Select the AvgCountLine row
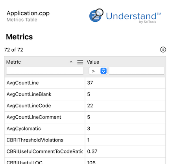 [x=85, y=83]
